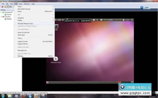Click the mail envelope icon in Ubuntu panel
This screenshot has width=158, height=98.
(x=101, y=20)
